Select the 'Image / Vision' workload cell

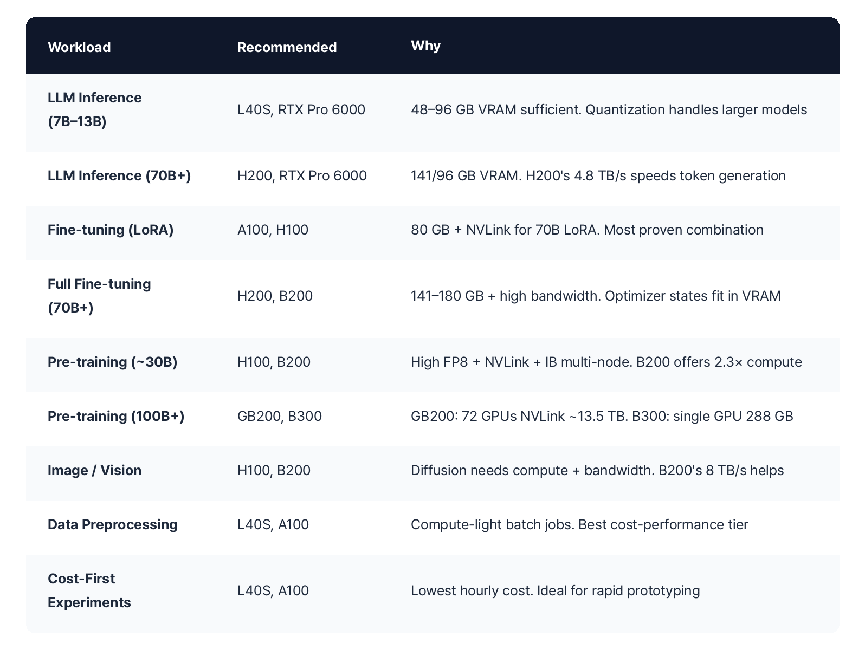pos(95,470)
